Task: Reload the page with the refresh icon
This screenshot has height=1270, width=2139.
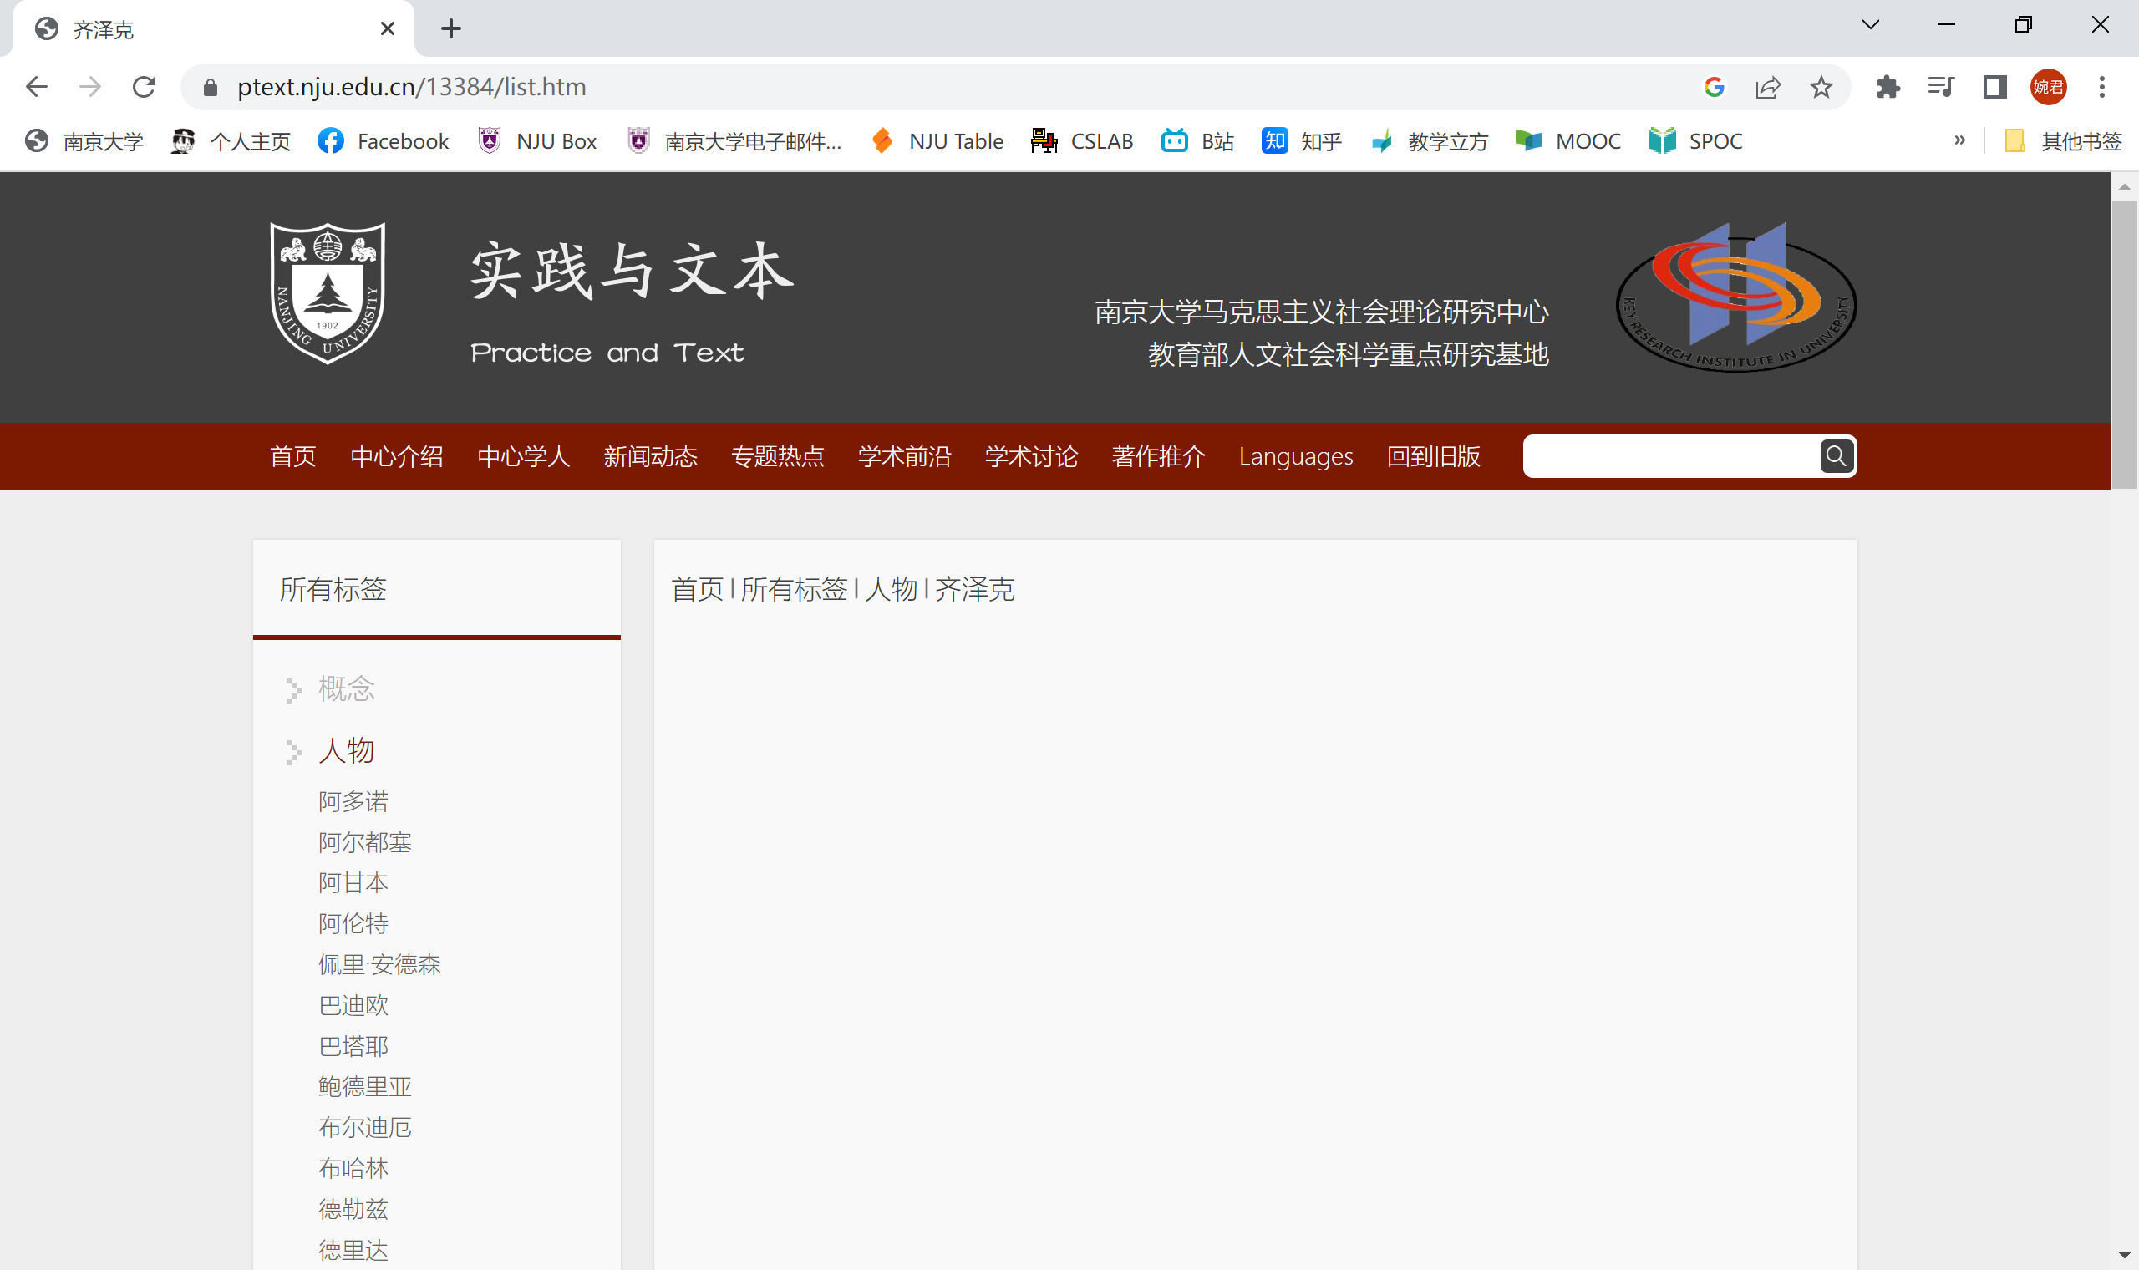Action: [x=143, y=86]
